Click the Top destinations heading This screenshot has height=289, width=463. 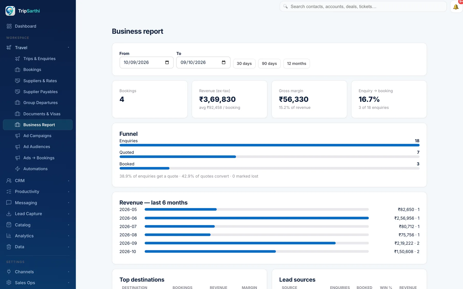coord(142,280)
